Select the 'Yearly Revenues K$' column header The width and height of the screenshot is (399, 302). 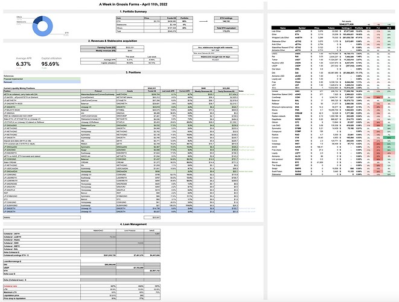(226, 91)
